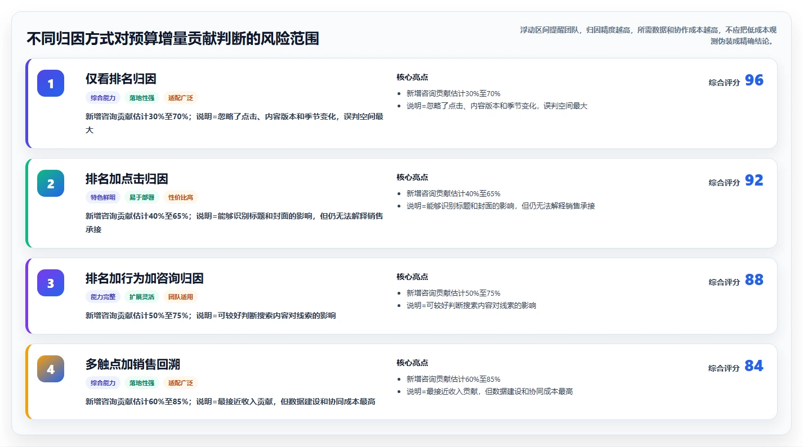Click bullet 说明=可较好判断搜索内容对线索的影响
The image size is (803, 447).
point(471,306)
